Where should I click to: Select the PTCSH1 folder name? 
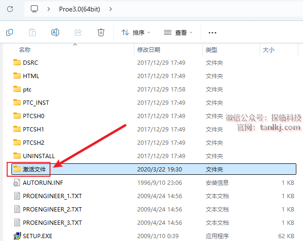(x=33, y=129)
